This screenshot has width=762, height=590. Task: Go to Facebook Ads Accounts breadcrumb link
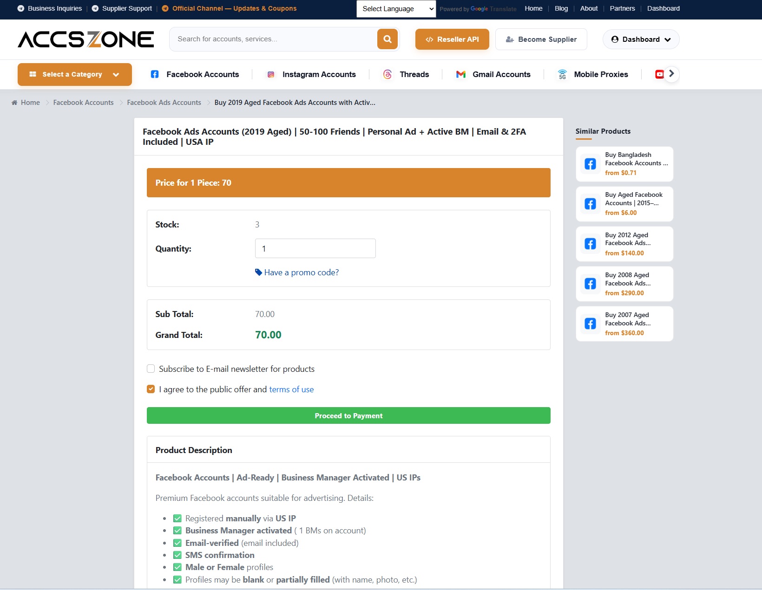[164, 103]
